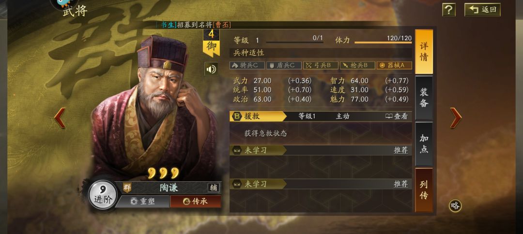This screenshot has width=523, height=234.
Task: Tap the 略 round icon
Action: 455,205
